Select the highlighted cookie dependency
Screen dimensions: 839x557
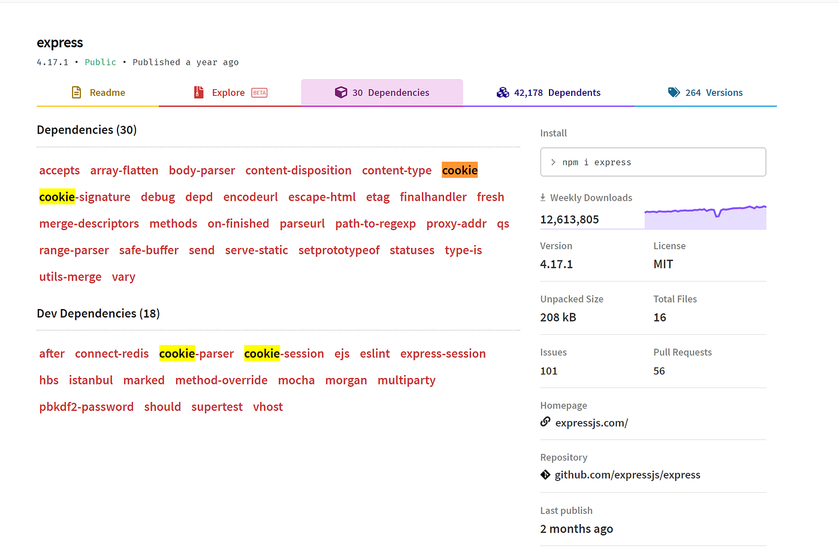pyautogui.click(x=460, y=170)
